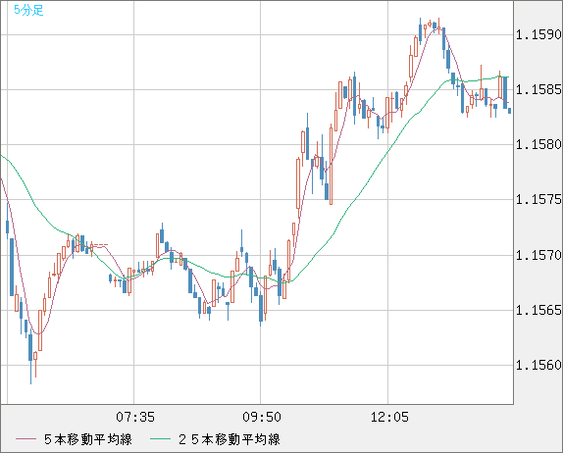Click the 1.1585 price axis label
Viewport: 563px width, 453px height.
coord(538,89)
